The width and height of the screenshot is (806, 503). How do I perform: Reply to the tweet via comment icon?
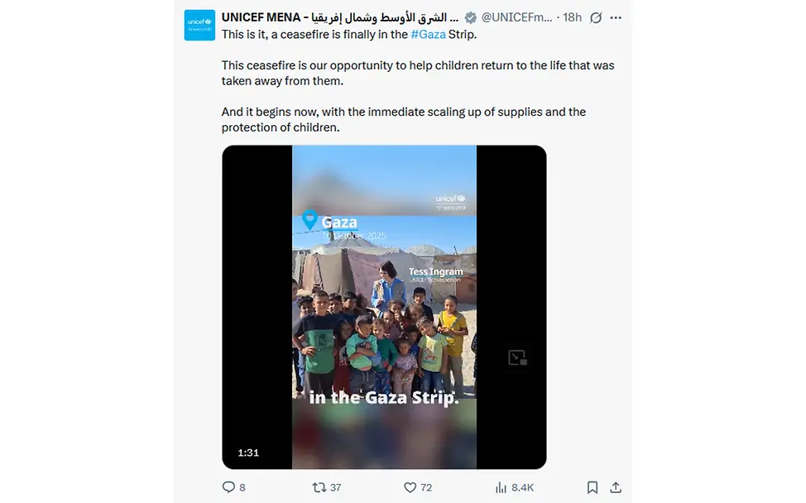(229, 487)
